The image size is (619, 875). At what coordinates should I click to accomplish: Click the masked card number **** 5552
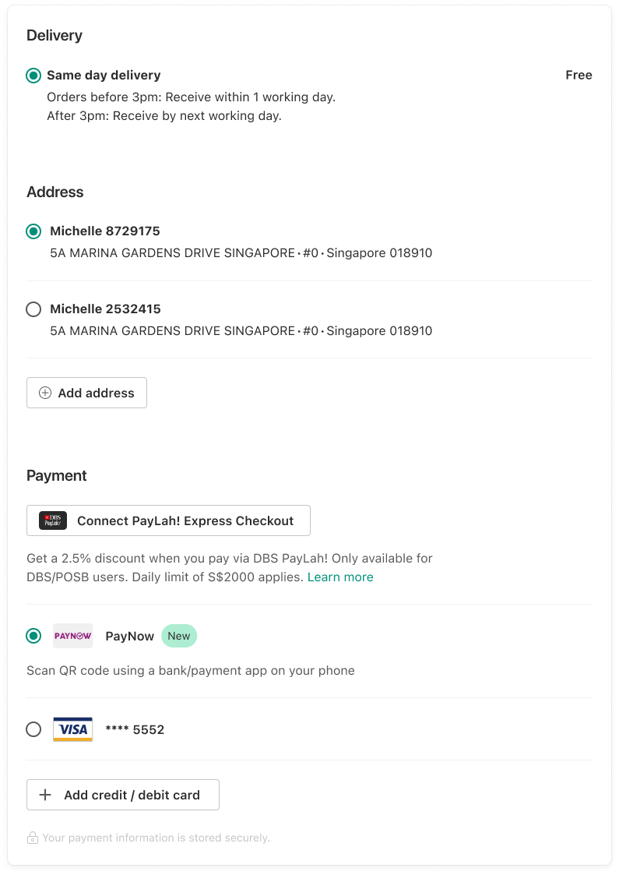coord(135,730)
